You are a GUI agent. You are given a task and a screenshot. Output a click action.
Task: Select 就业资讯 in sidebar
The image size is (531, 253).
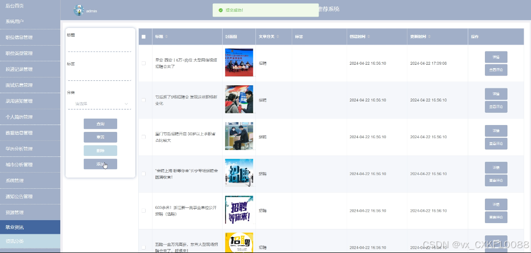tap(30, 228)
